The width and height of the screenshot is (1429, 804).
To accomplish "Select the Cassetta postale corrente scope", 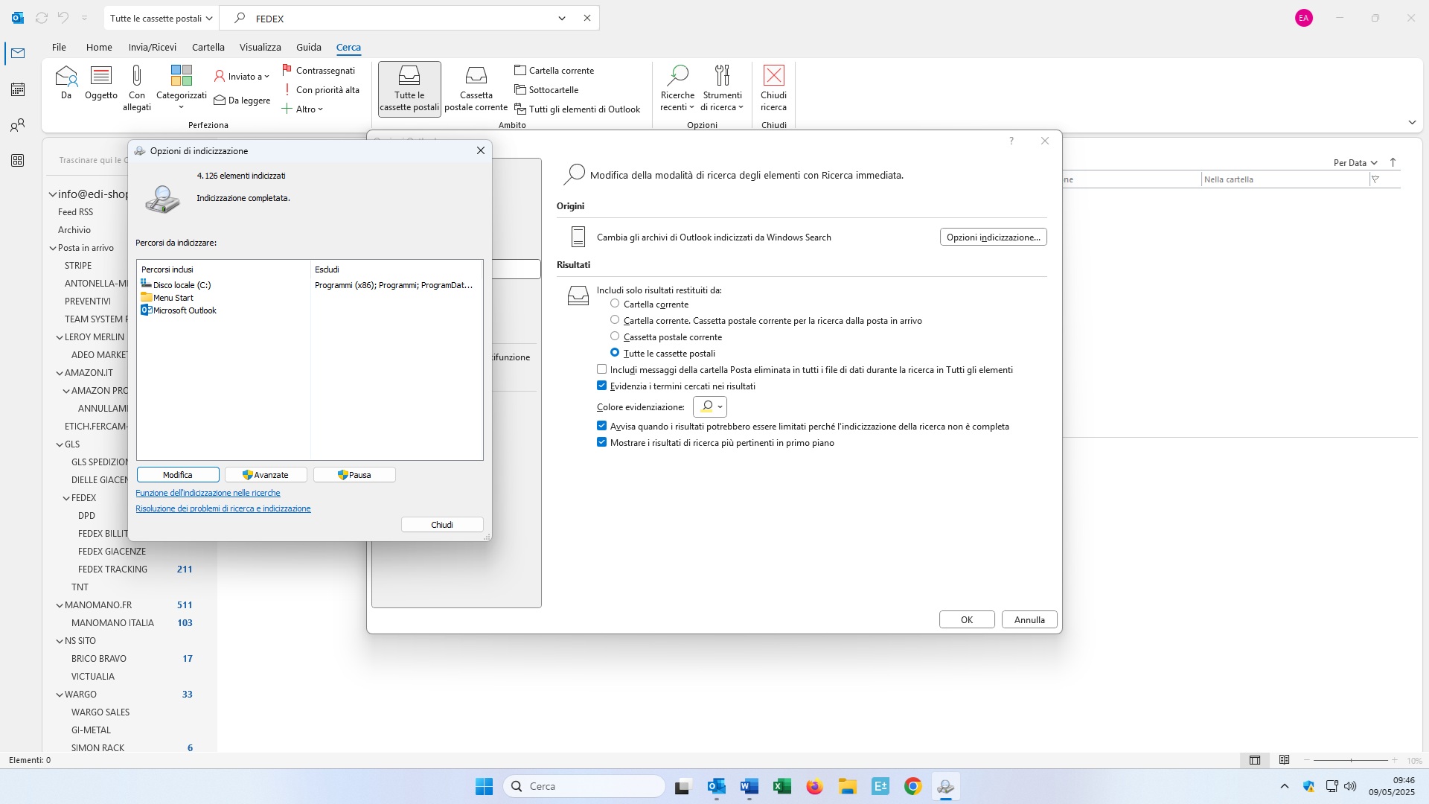I will (476, 89).
